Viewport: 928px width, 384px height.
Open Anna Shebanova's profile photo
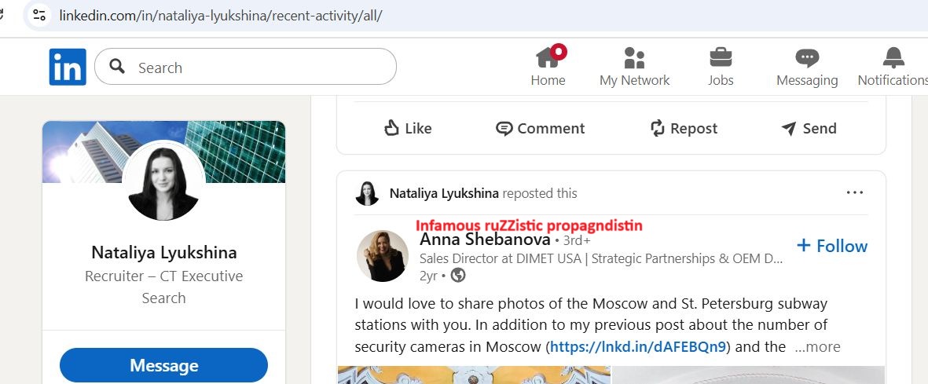[383, 255]
